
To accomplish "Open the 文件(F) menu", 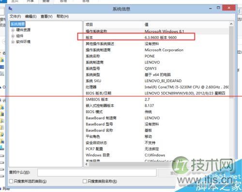I will tap(15, 16).
